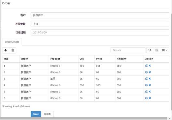The height and width of the screenshot is (120, 172).
Task: Edit row 4 with the pencil icon
Action: click(147, 85)
